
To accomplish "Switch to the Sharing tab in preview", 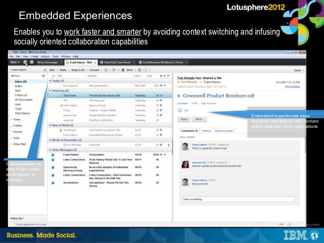I will coord(206,131).
